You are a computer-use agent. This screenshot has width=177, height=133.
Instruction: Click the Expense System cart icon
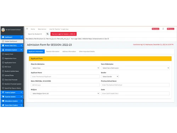3,97
